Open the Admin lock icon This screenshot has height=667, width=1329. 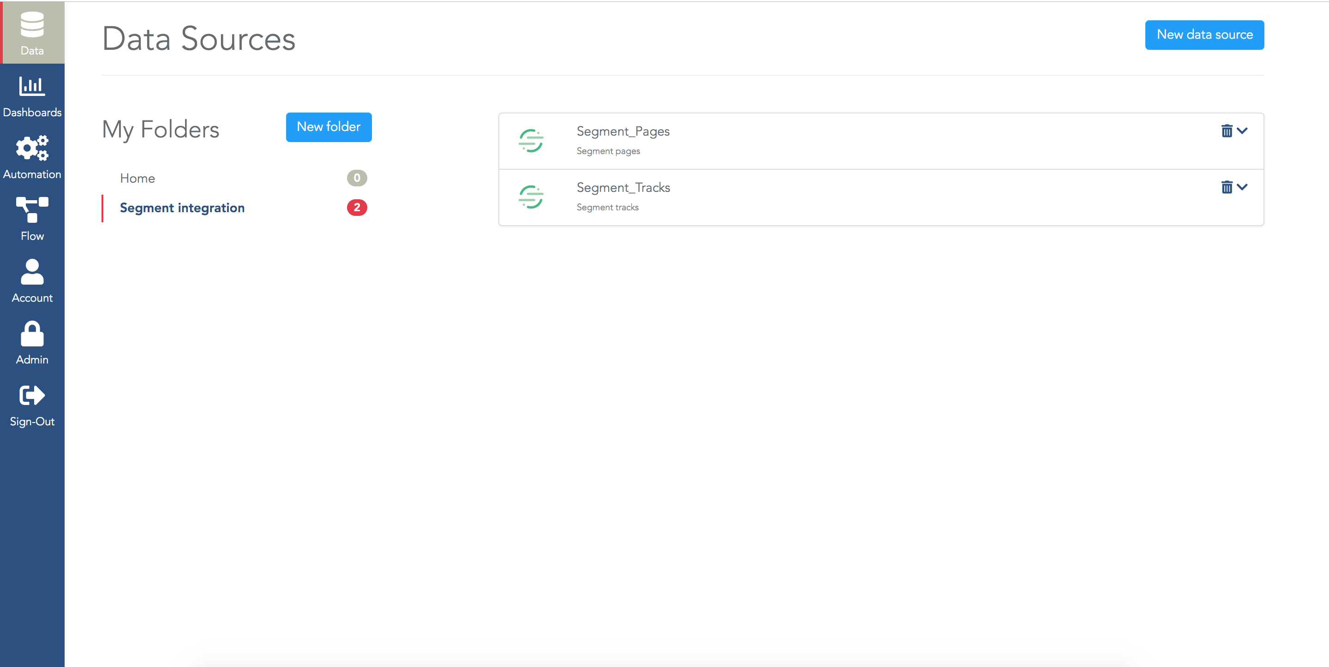(x=32, y=334)
